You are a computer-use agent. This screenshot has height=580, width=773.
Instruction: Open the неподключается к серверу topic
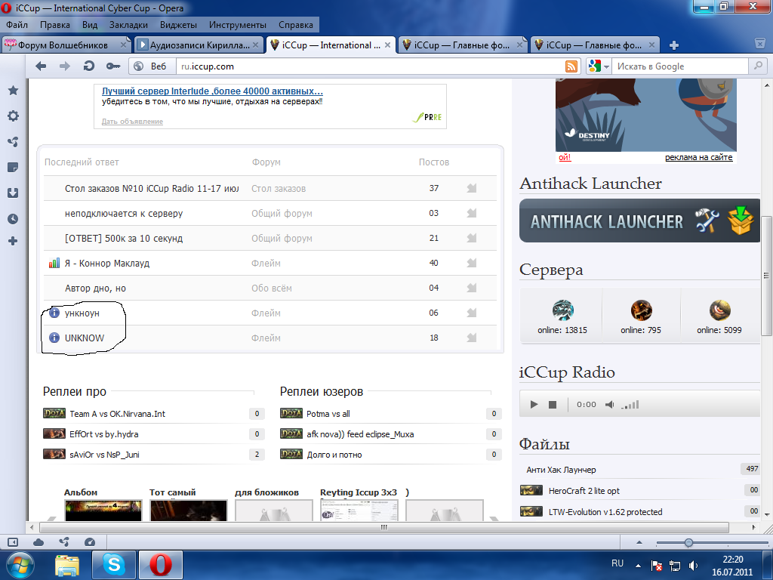[124, 214]
